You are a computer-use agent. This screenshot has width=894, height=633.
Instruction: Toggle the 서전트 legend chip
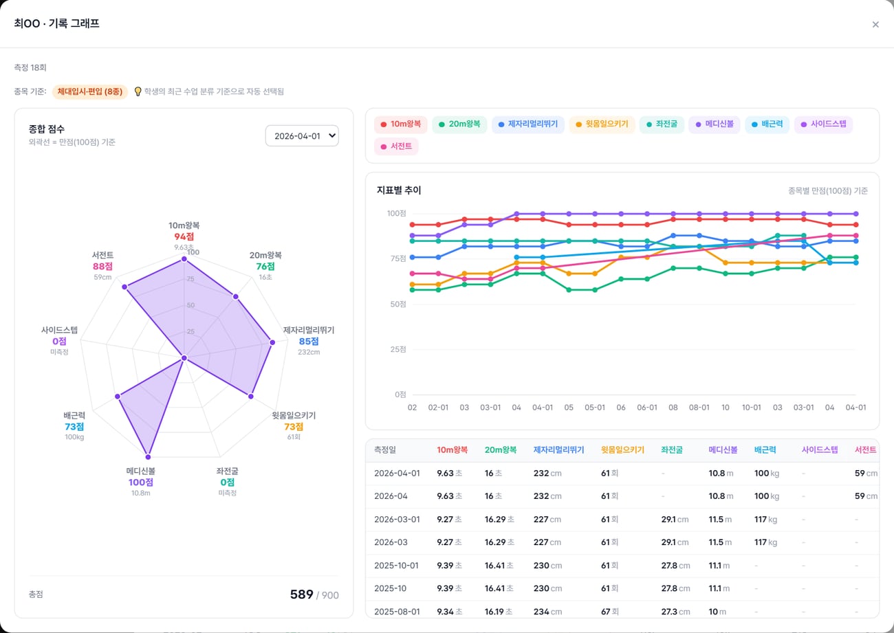(396, 146)
